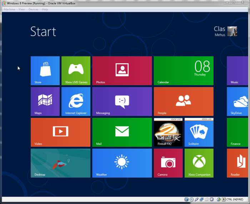Maximize the VirtualBox window
250x204 pixels.
pyautogui.click(x=234, y=2)
